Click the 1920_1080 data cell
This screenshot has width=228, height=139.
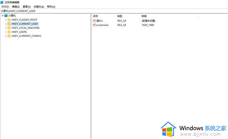pyautogui.click(x=148, y=25)
